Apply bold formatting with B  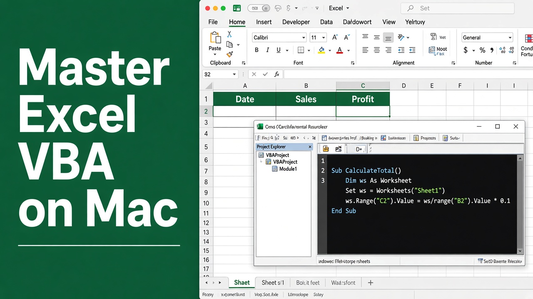(x=257, y=50)
